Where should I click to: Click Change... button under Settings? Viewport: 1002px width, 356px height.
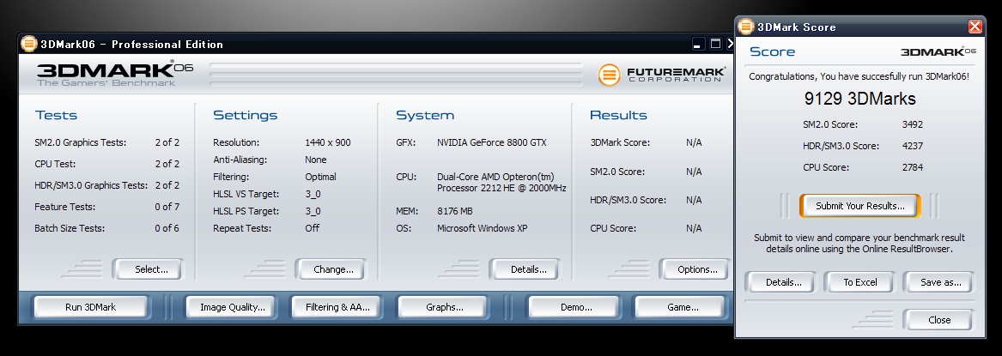pyautogui.click(x=331, y=269)
